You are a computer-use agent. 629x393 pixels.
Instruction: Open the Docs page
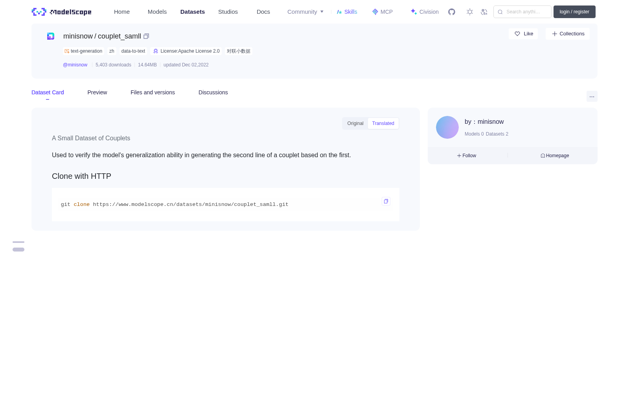pyautogui.click(x=263, y=12)
